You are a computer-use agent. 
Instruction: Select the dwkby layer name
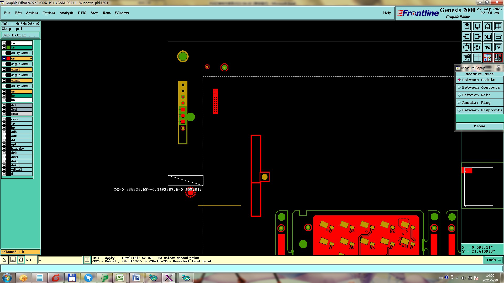point(22,165)
